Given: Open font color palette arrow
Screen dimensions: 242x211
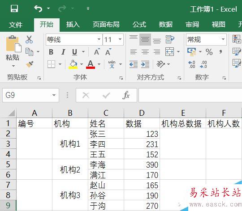Looking at the screenshot, I should point(99,64).
